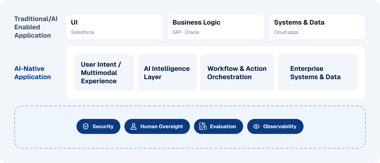Open the Business Logic card

point(216,27)
